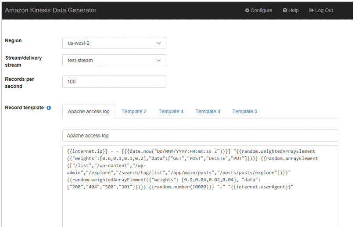Click the Help question mark icon

tap(285, 11)
